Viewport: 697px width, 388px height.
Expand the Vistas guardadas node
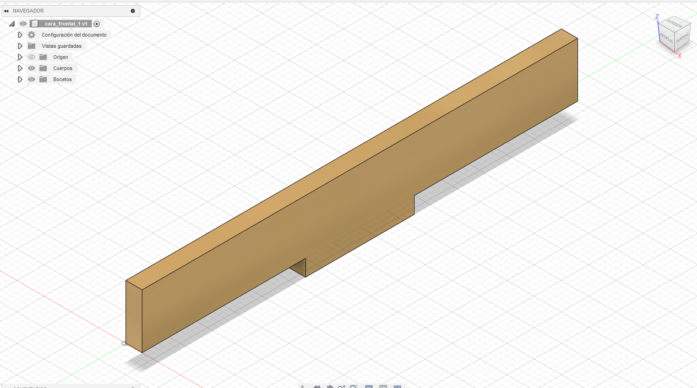coord(20,45)
